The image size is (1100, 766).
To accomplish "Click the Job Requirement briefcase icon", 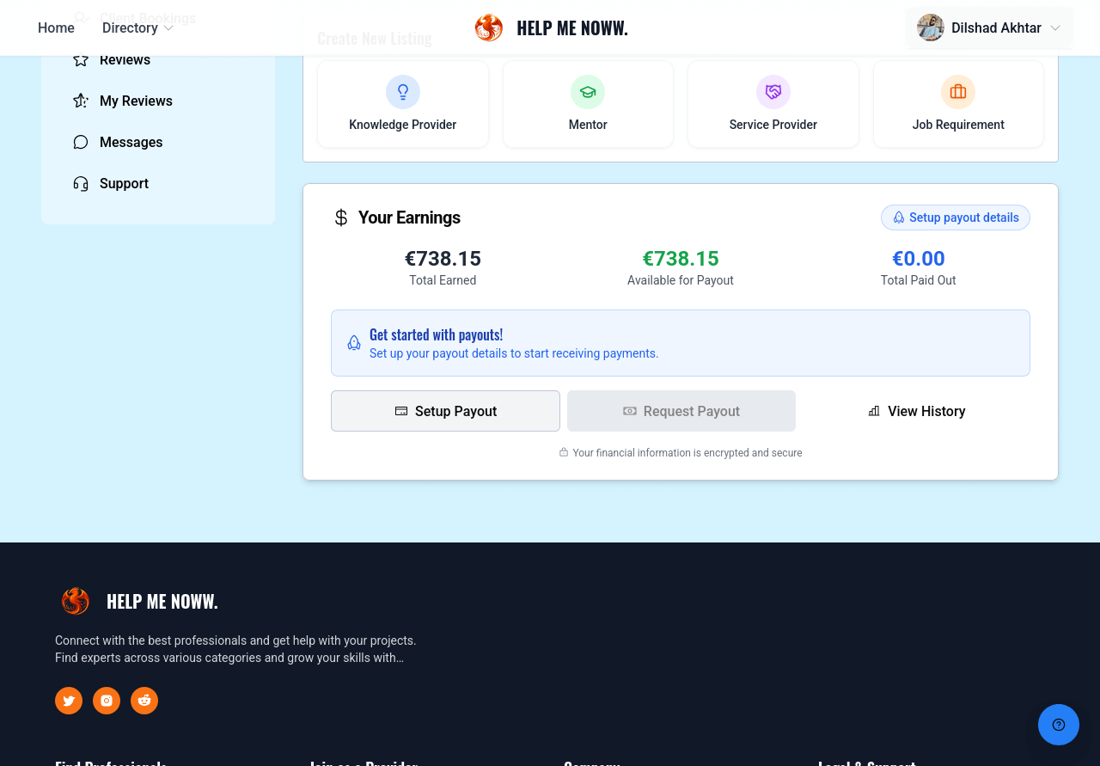I will 958,91.
